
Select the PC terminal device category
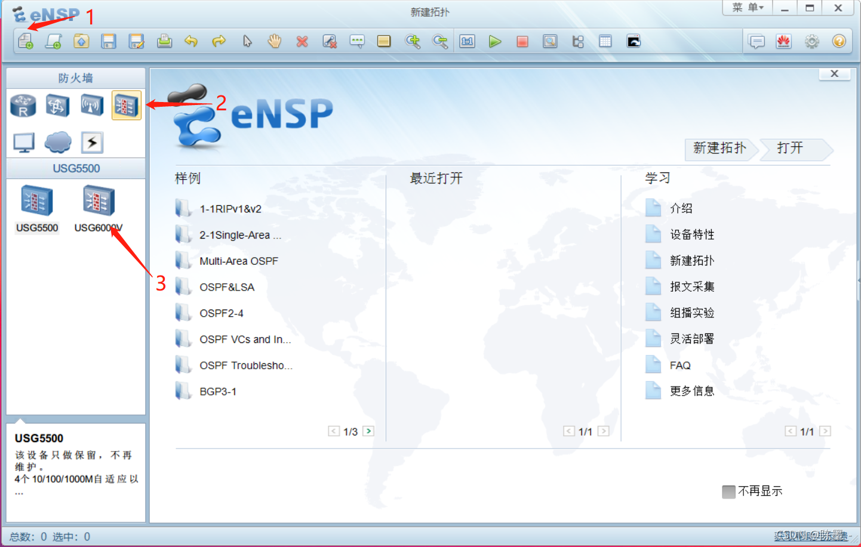(24, 143)
